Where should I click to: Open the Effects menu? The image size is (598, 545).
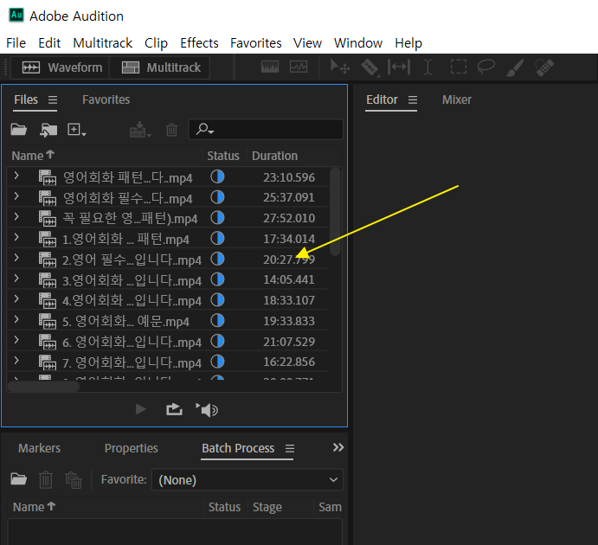199,43
